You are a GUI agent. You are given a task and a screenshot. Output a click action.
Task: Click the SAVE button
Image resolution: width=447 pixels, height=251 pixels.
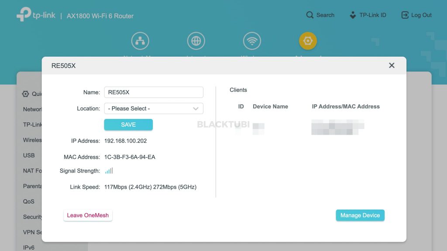[x=128, y=125]
